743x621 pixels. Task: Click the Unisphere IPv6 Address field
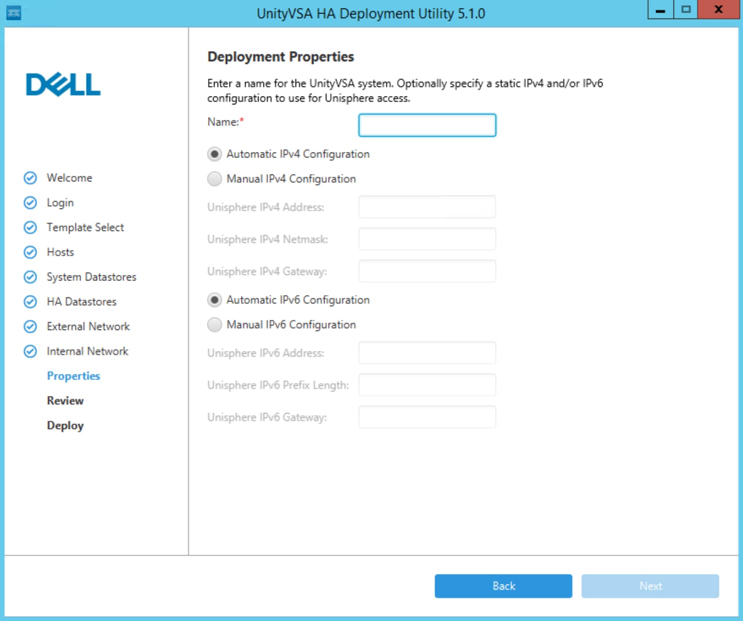coord(427,353)
